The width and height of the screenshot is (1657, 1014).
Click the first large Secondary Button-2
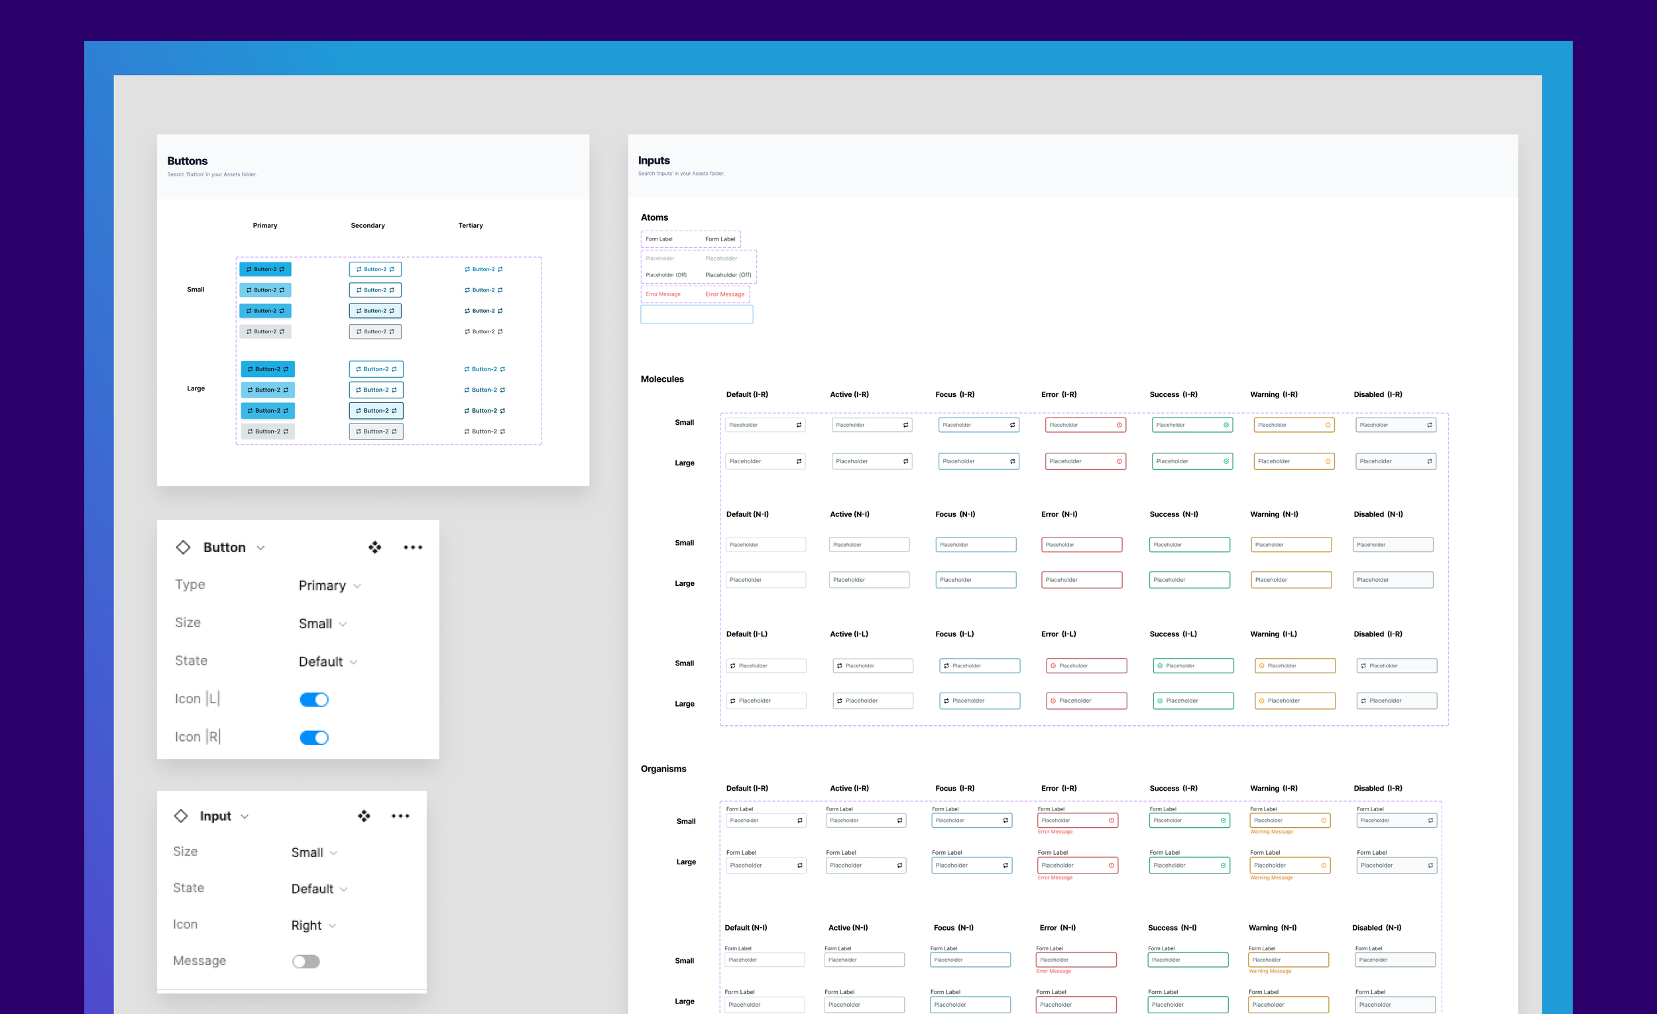pyautogui.click(x=376, y=369)
